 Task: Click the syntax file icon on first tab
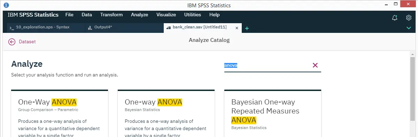tap(12, 28)
